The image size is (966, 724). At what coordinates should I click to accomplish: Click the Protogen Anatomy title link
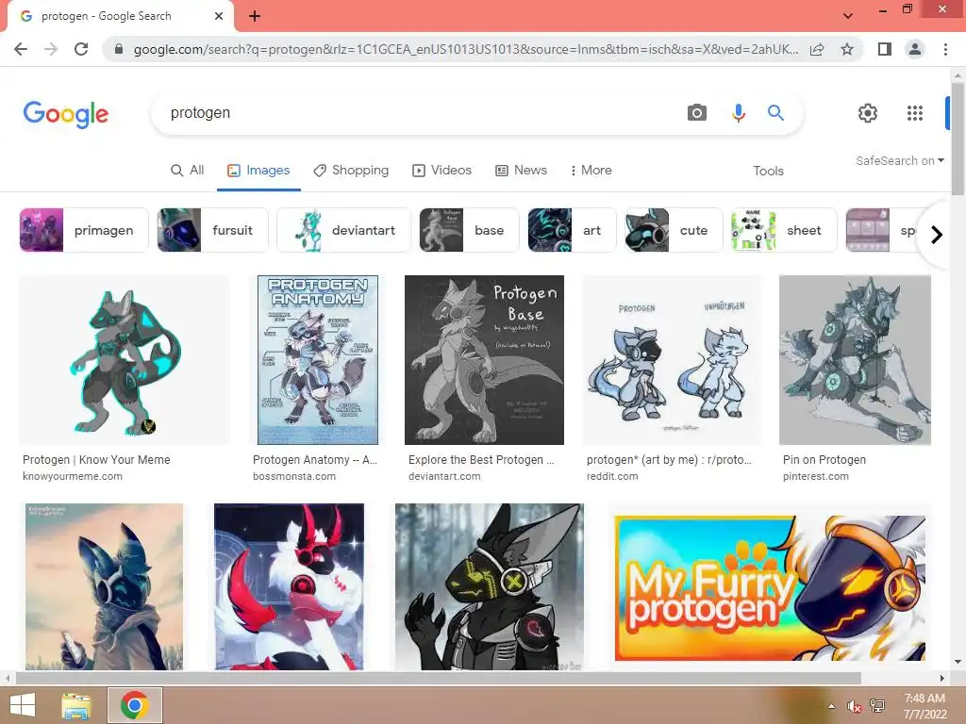[315, 460]
